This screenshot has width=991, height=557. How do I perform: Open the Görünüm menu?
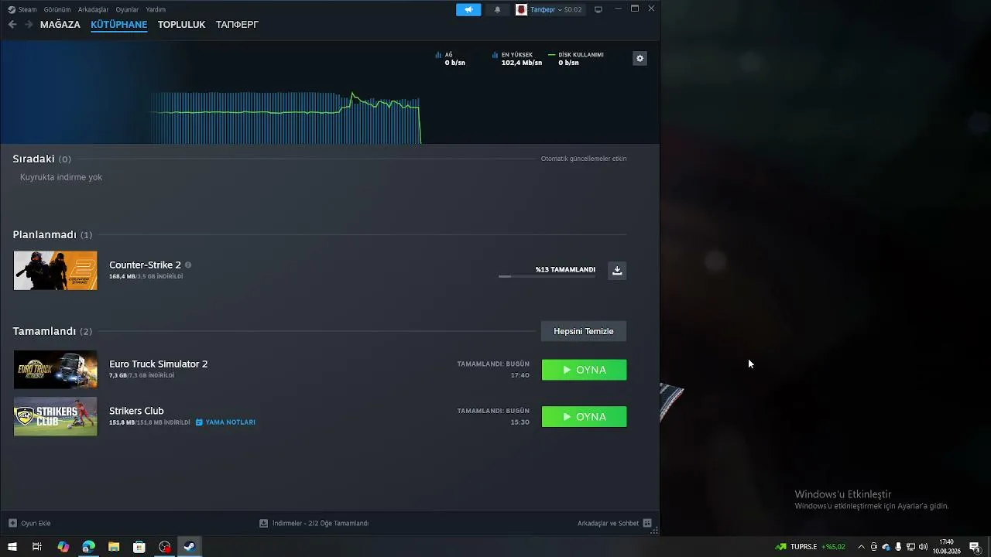pos(57,9)
